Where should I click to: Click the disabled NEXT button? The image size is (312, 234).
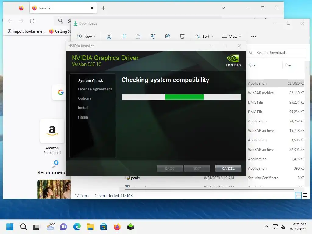tap(197, 168)
